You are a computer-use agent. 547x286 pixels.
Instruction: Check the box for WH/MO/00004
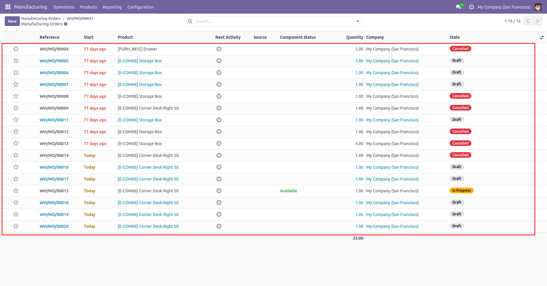pos(7,49)
